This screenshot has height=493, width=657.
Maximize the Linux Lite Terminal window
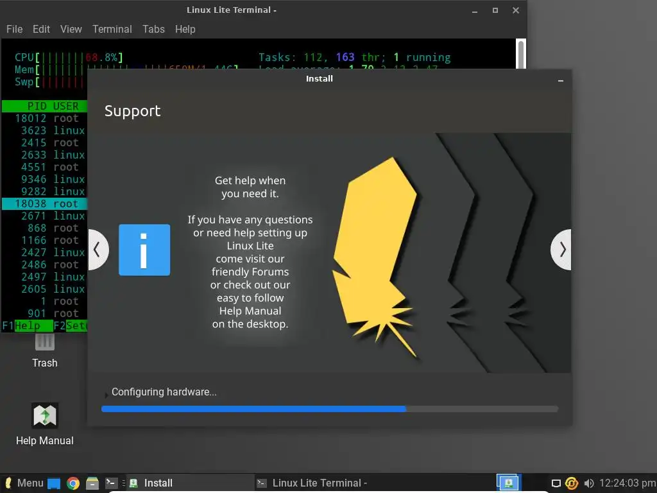click(x=495, y=10)
